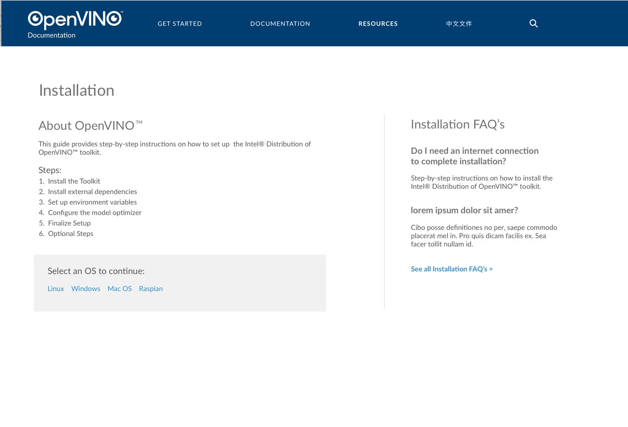628x427 pixels.
Task: Click the Install external dependencies step
Action: click(x=92, y=192)
